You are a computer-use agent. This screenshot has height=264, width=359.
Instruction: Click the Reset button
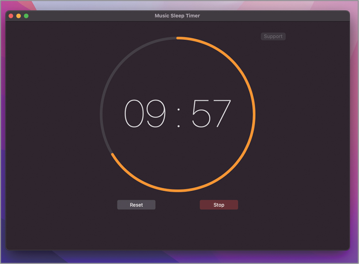[x=136, y=205]
